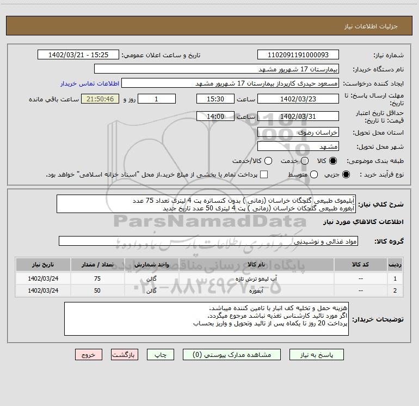Click the شماره نیاز field 1102091191000093
The height and width of the screenshot is (406, 419).
tap(298, 55)
